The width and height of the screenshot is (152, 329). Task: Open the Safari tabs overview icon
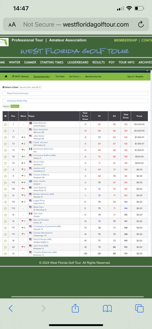(140, 308)
